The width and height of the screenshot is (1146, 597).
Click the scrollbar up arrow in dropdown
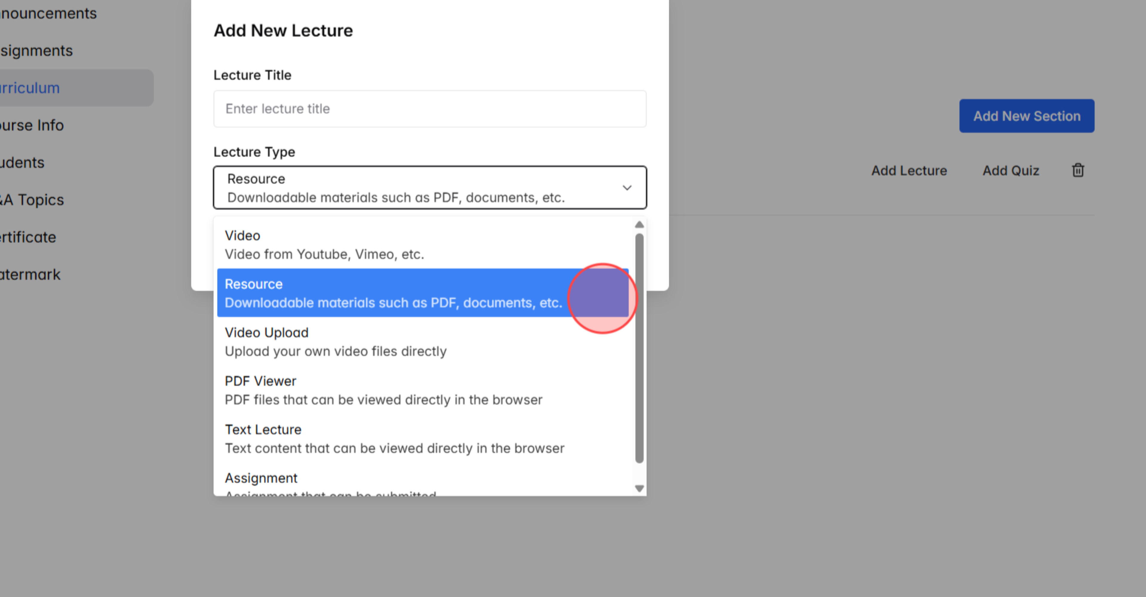(x=639, y=224)
